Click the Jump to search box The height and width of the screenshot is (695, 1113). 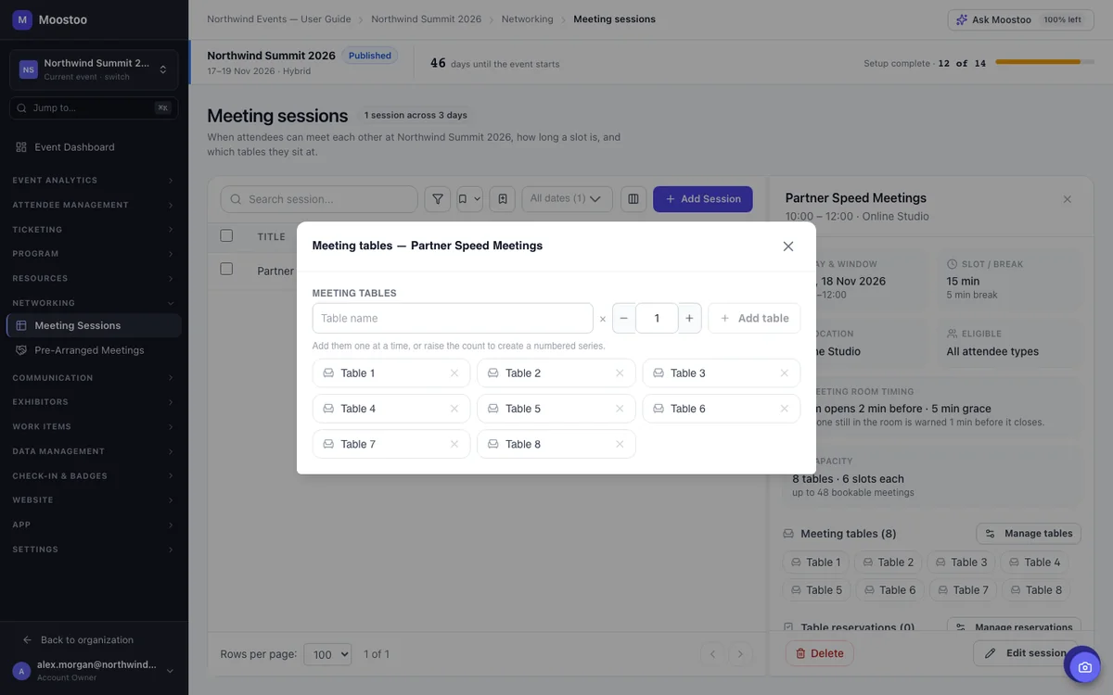point(94,107)
